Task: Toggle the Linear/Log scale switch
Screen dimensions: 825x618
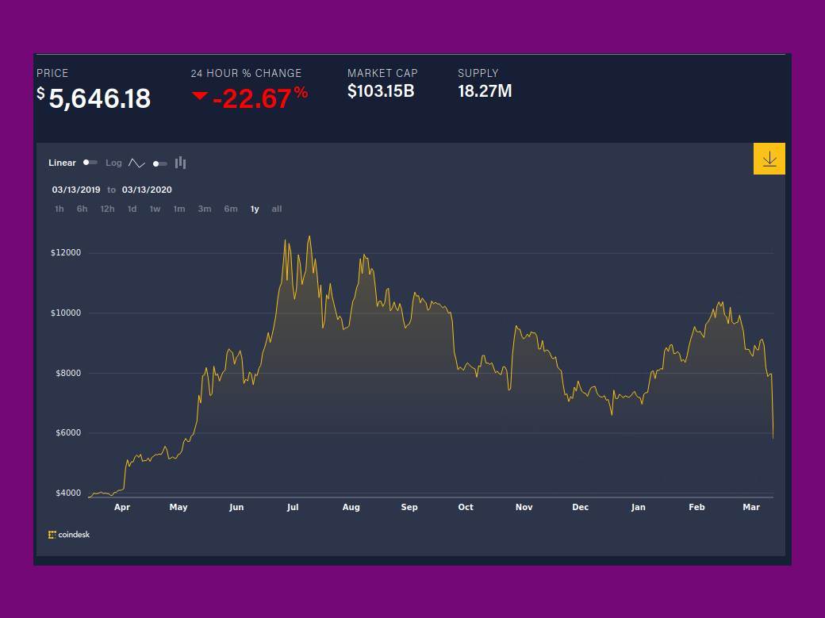Action: [x=90, y=163]
